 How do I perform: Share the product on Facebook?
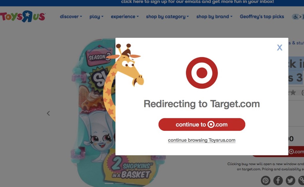pos(278,180)
